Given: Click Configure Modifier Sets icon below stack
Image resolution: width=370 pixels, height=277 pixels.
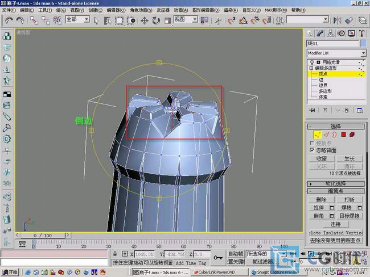Looking at the screenshot, I should (x=360, y=110).
